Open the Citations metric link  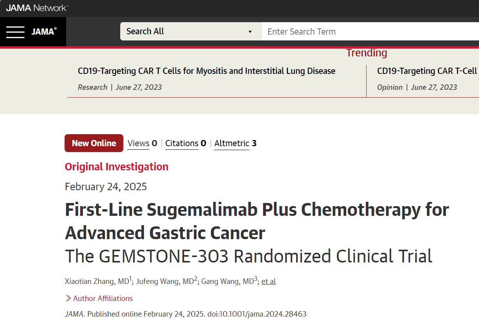(x=182, y=143)
